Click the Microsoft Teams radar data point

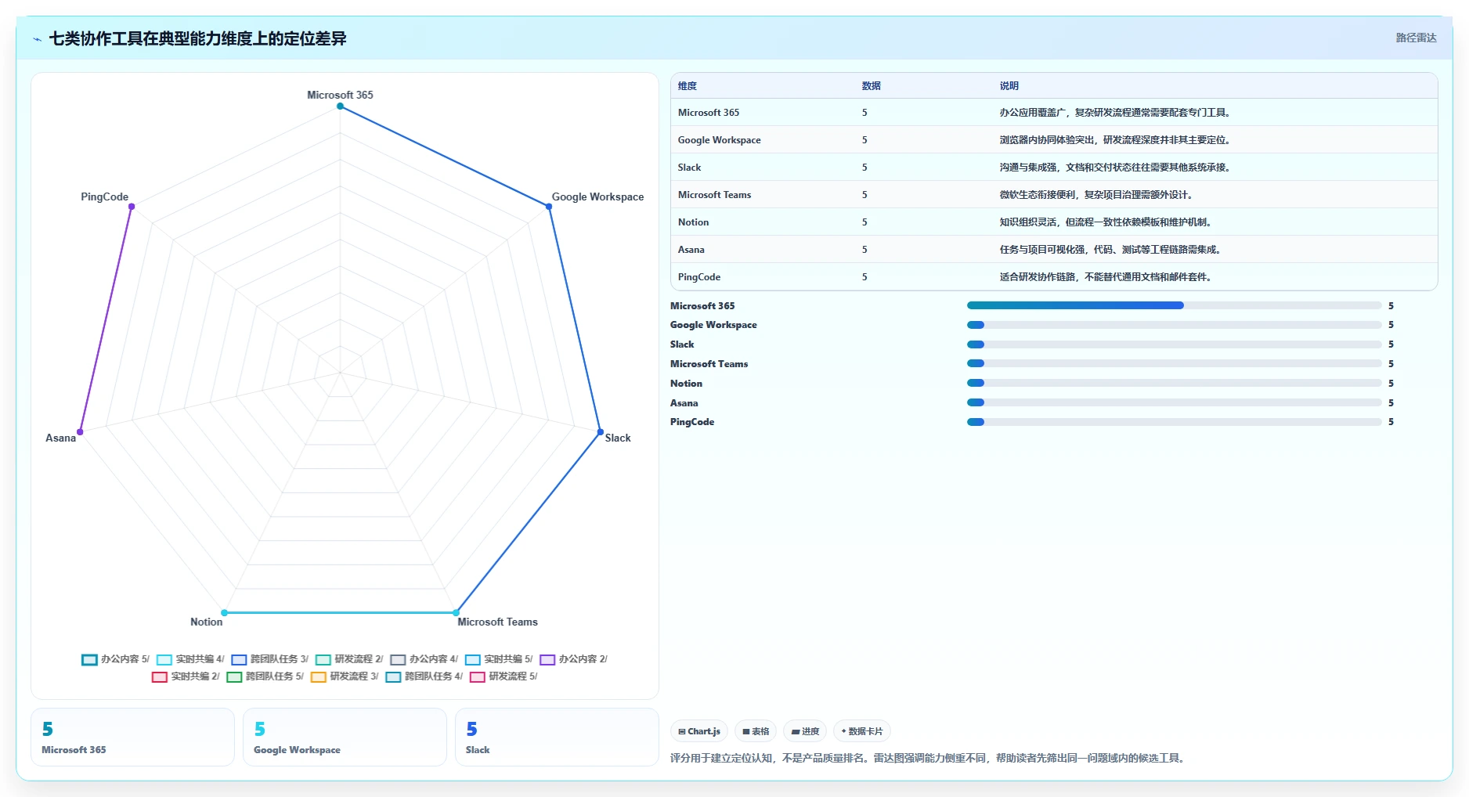click(x=456, y=613)
